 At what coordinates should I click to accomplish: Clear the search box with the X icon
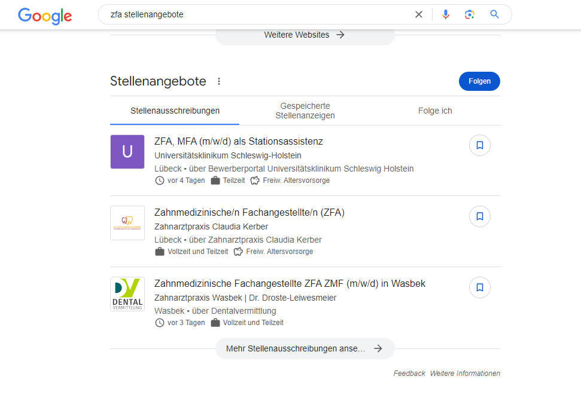click(419, 14)
